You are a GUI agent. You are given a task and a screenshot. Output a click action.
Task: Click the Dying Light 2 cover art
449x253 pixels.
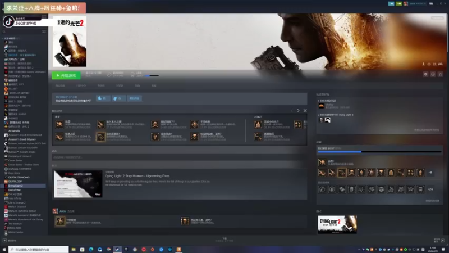(70, 42)
